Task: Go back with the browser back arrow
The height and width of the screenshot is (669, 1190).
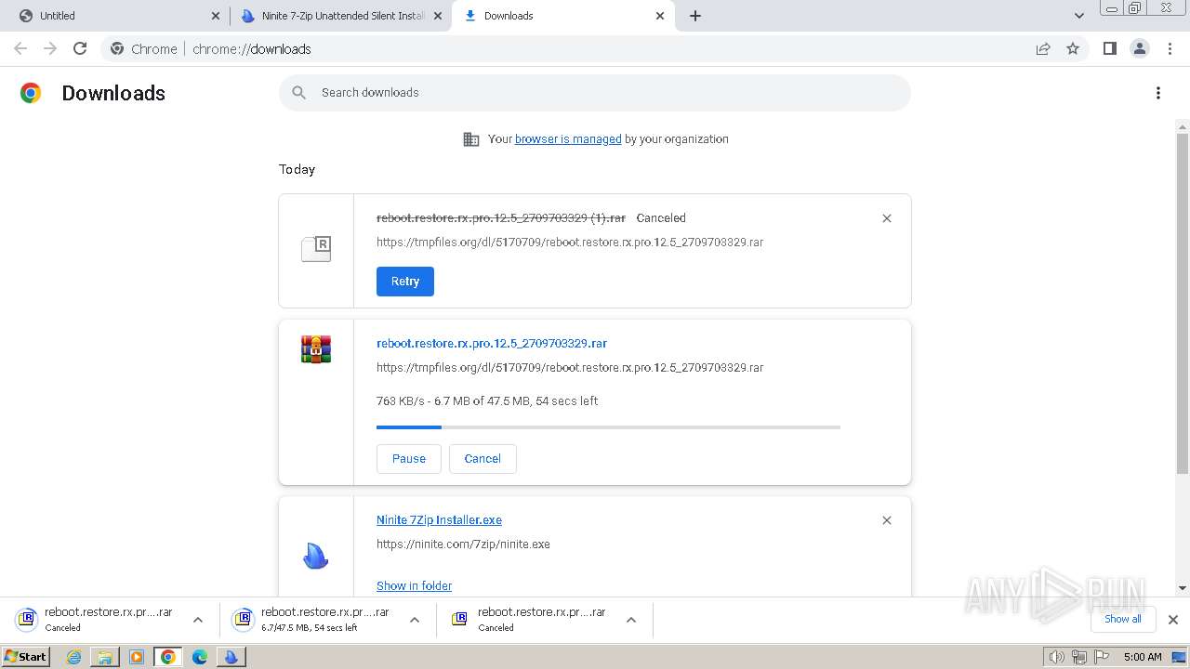Action: (x=20, y=48)
